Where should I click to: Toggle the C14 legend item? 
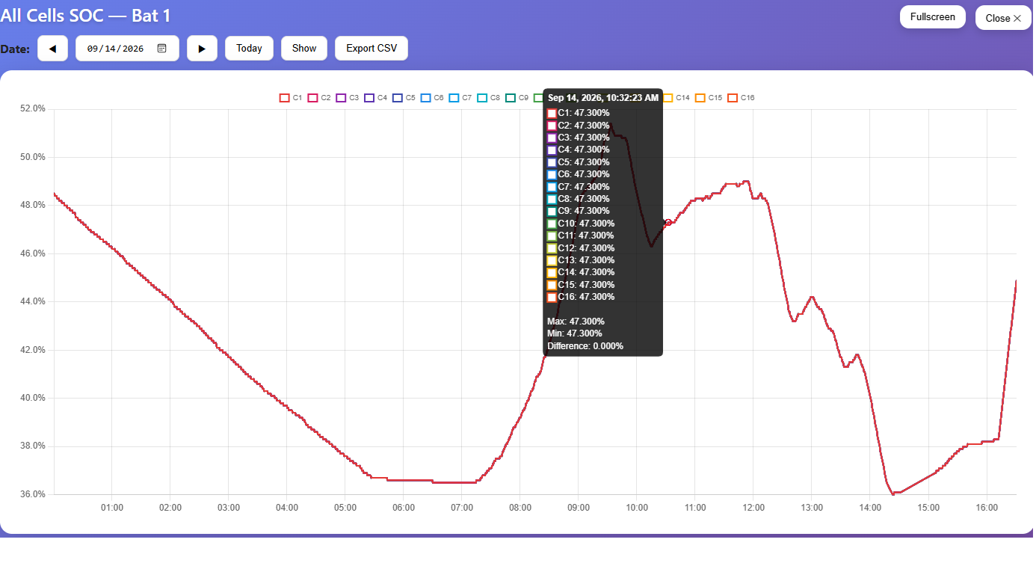pyautogui.click(x=676, y=98)
